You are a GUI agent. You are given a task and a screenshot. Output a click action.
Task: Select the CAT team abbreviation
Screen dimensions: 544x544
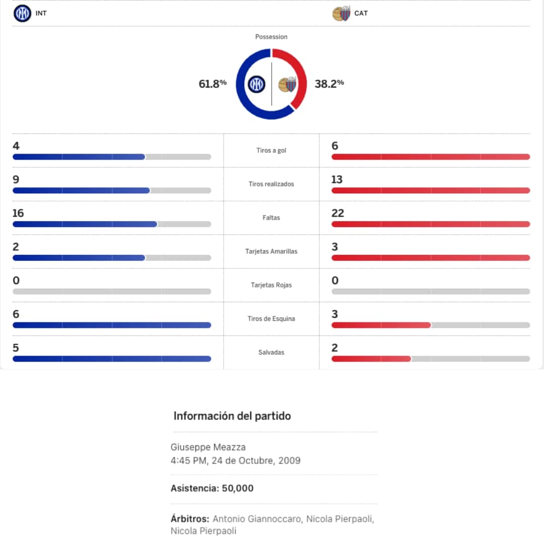(x=361, y=14)
